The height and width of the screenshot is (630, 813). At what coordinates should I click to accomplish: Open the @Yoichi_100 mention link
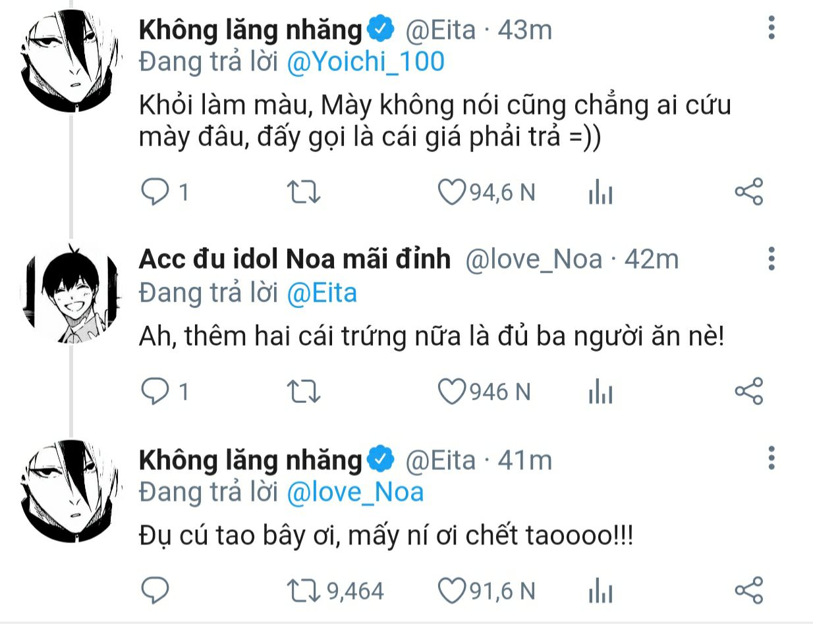tap(366, 62)
